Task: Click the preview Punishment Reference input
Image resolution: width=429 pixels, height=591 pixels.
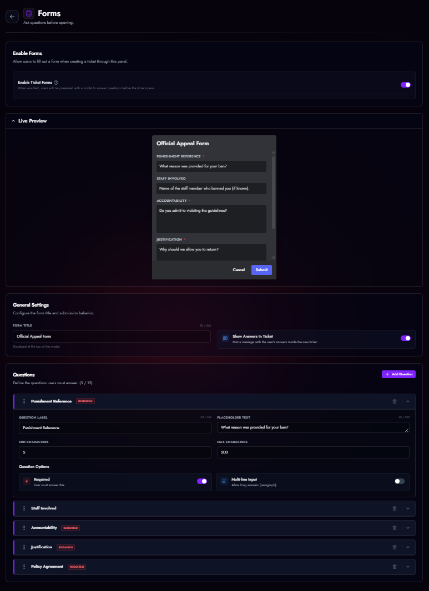Action: (211, 166)
